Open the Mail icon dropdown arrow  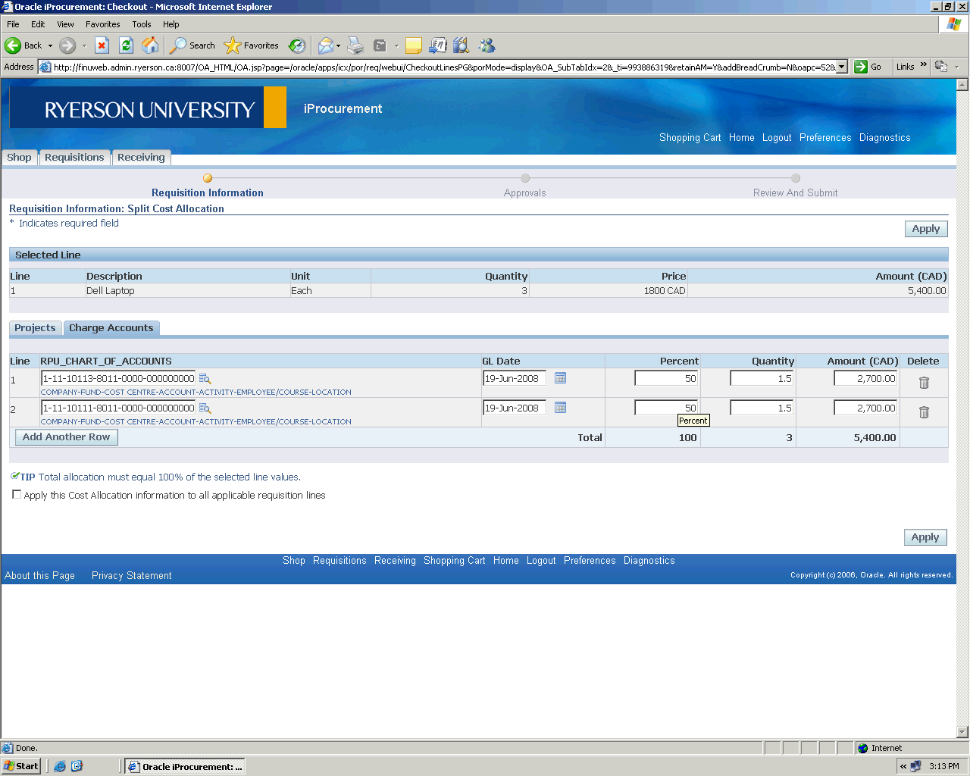pos(338,45)
